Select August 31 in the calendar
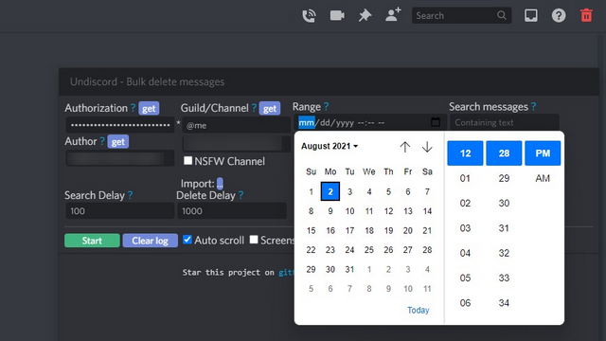Image resolution: width=606 pixels, height=341 pixels. tap(349, 269)
